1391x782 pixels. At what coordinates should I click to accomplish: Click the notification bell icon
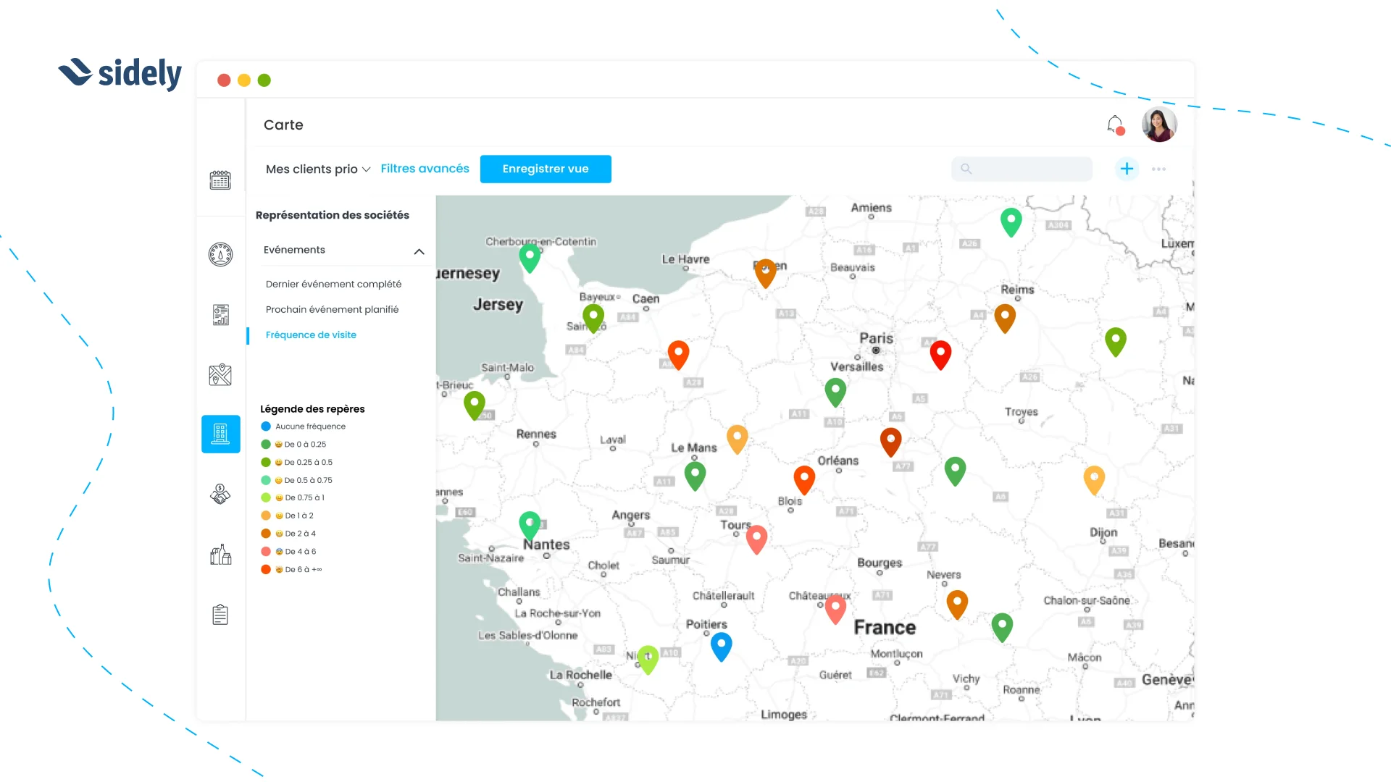(1114, 123)
